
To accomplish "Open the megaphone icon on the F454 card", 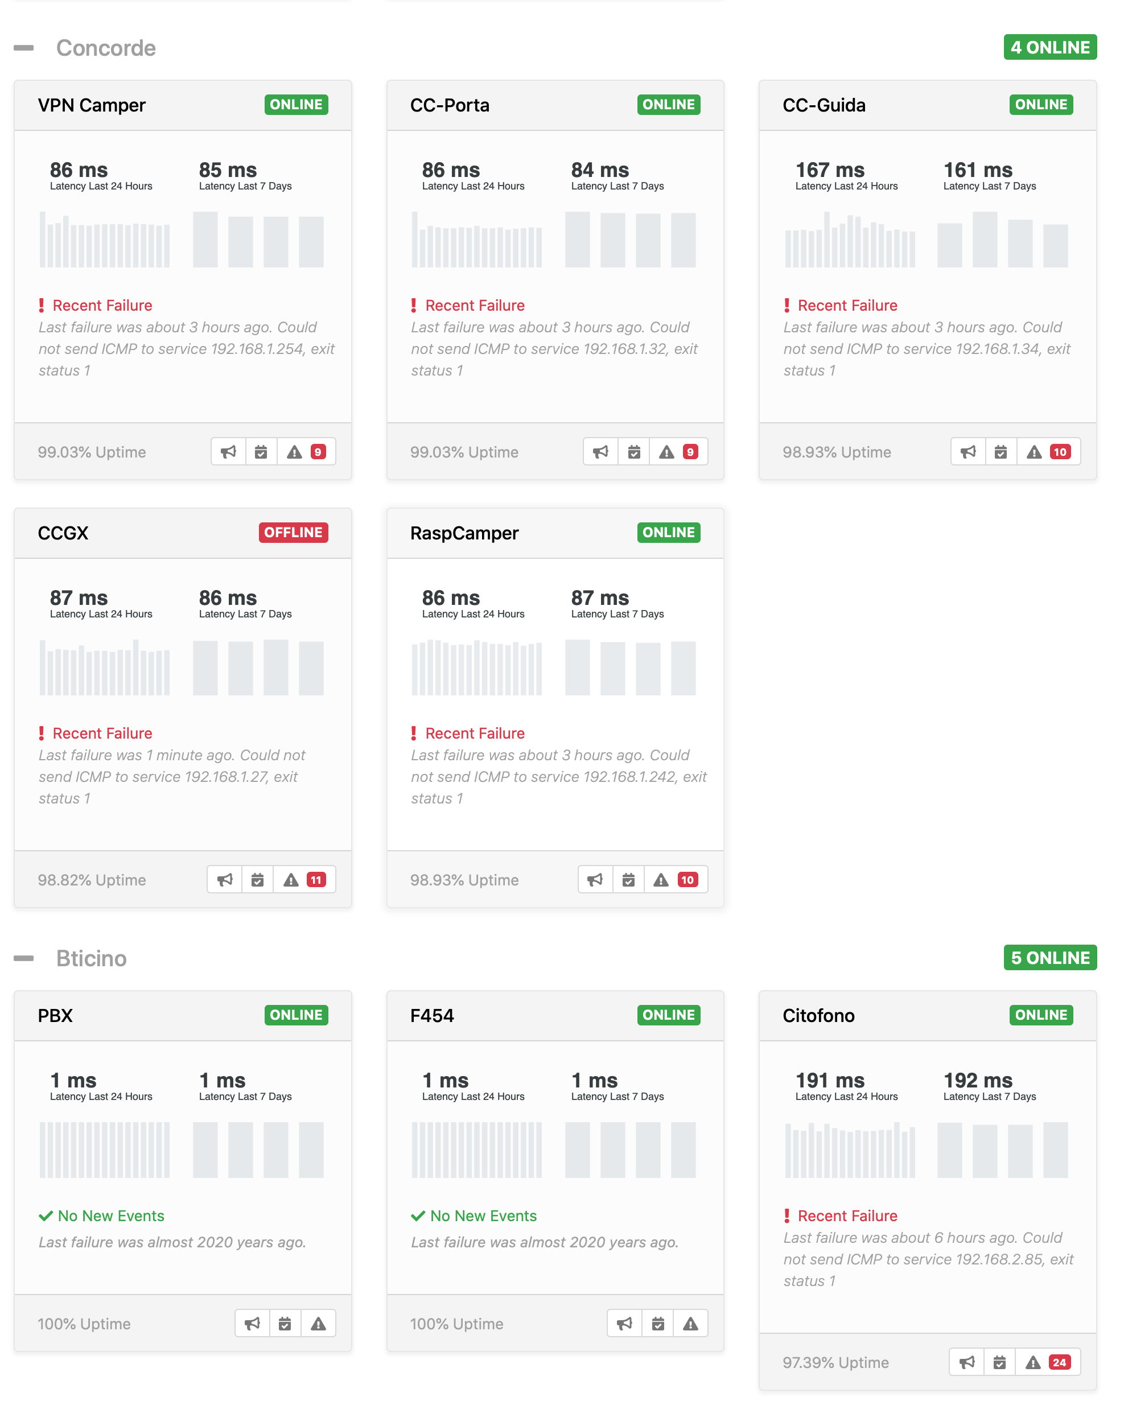I will pos(624,1323).
